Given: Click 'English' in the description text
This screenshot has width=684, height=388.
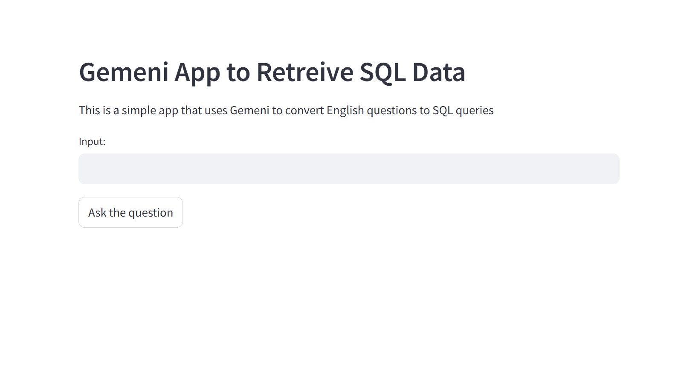Looking at the screenshot, I should [x=345, y=110].
